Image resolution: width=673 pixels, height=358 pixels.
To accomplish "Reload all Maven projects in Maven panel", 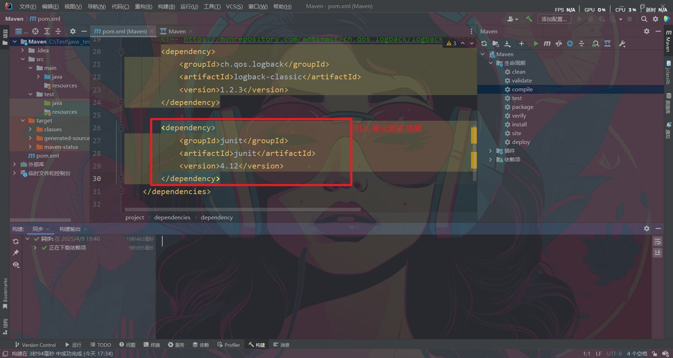I will (x=484, y=44).
